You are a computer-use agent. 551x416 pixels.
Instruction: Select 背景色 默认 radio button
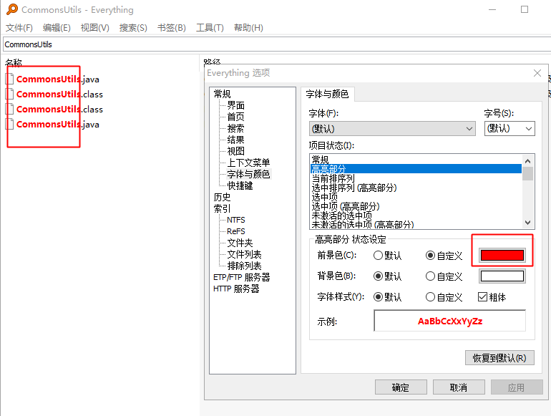pos(378,276)
